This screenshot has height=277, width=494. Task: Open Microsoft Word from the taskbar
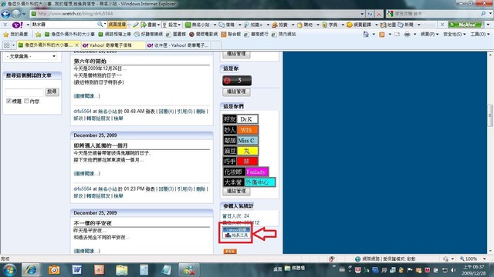click(x=76, y=270)
